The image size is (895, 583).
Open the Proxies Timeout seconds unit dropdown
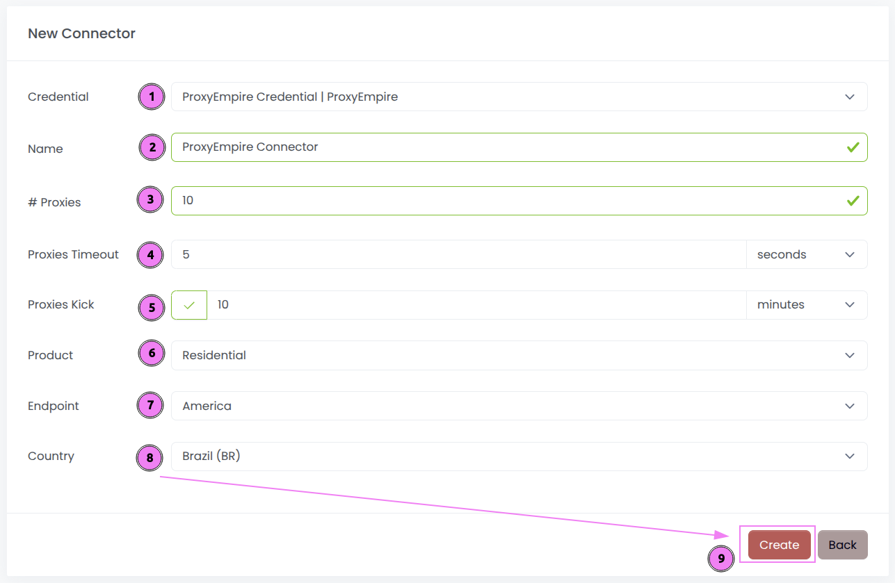coord(807,254)
